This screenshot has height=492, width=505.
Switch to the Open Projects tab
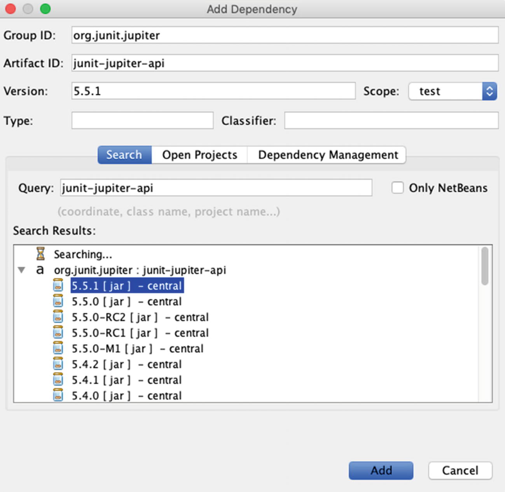tap(199, 155)
